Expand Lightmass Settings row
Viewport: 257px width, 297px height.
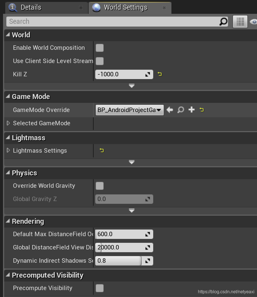[x=8, y=150]
